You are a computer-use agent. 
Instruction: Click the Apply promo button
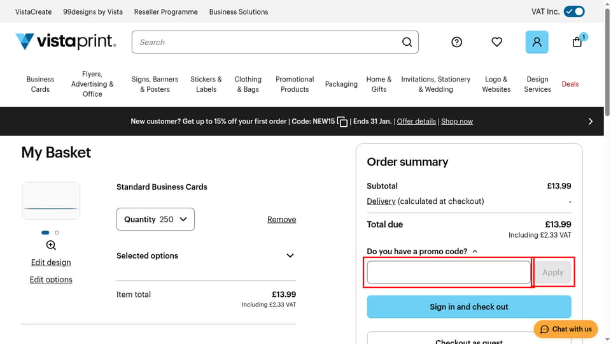[552, 272]
